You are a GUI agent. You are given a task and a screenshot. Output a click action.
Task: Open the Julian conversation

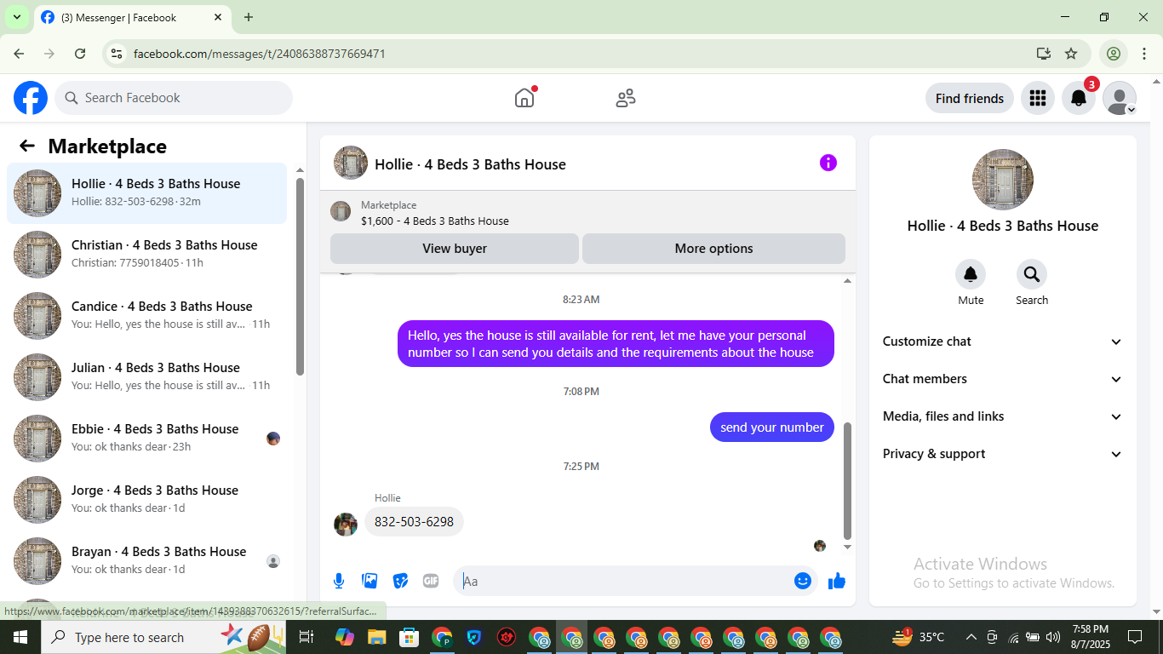tap(147, 377)
